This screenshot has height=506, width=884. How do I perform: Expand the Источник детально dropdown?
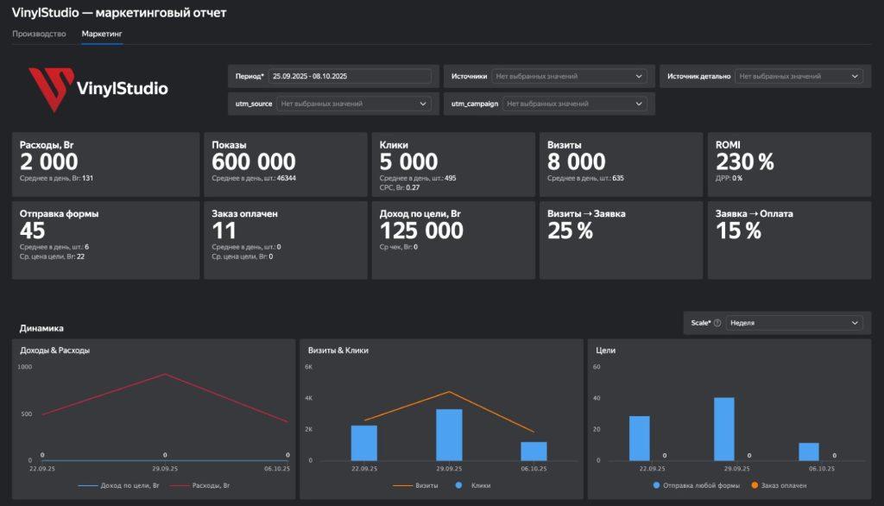coord(799,76)
